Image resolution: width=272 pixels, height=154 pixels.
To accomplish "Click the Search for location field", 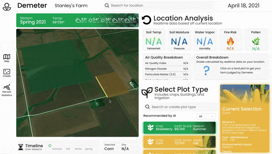I will [126, 5].
